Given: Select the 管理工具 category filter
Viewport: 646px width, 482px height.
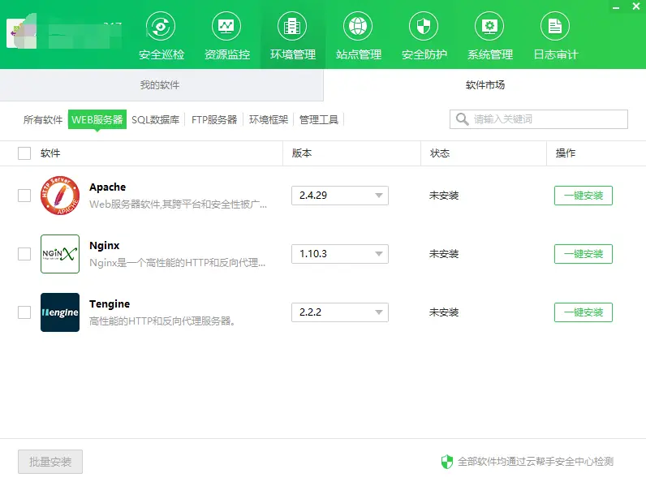Looking at the screenshot, I should click(319, 120).
